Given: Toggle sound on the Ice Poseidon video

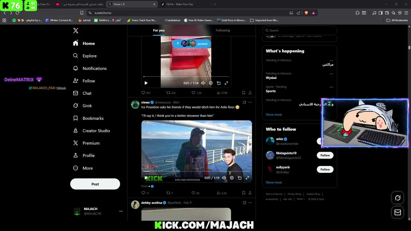Looking at the screenshot, I should [x=224, y=178].
